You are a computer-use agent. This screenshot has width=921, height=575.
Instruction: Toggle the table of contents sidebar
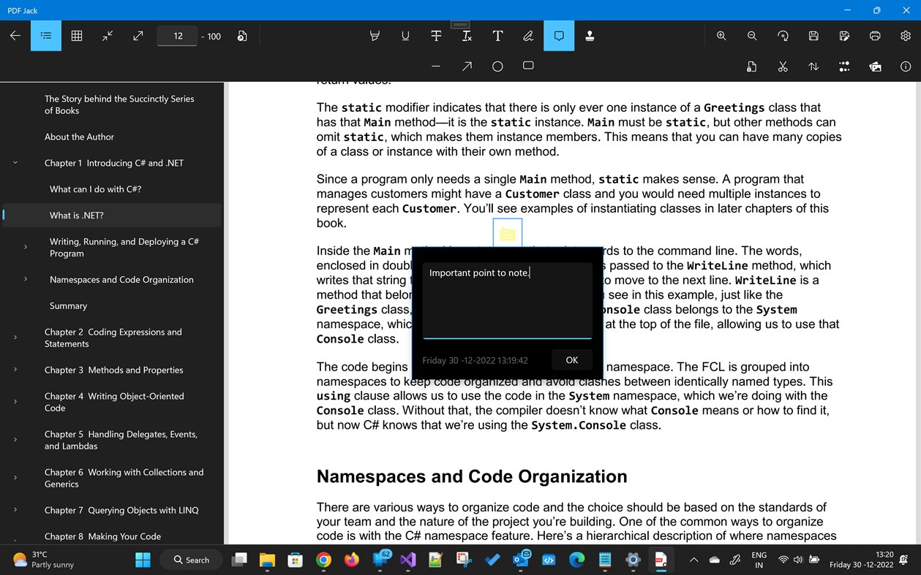45,35
